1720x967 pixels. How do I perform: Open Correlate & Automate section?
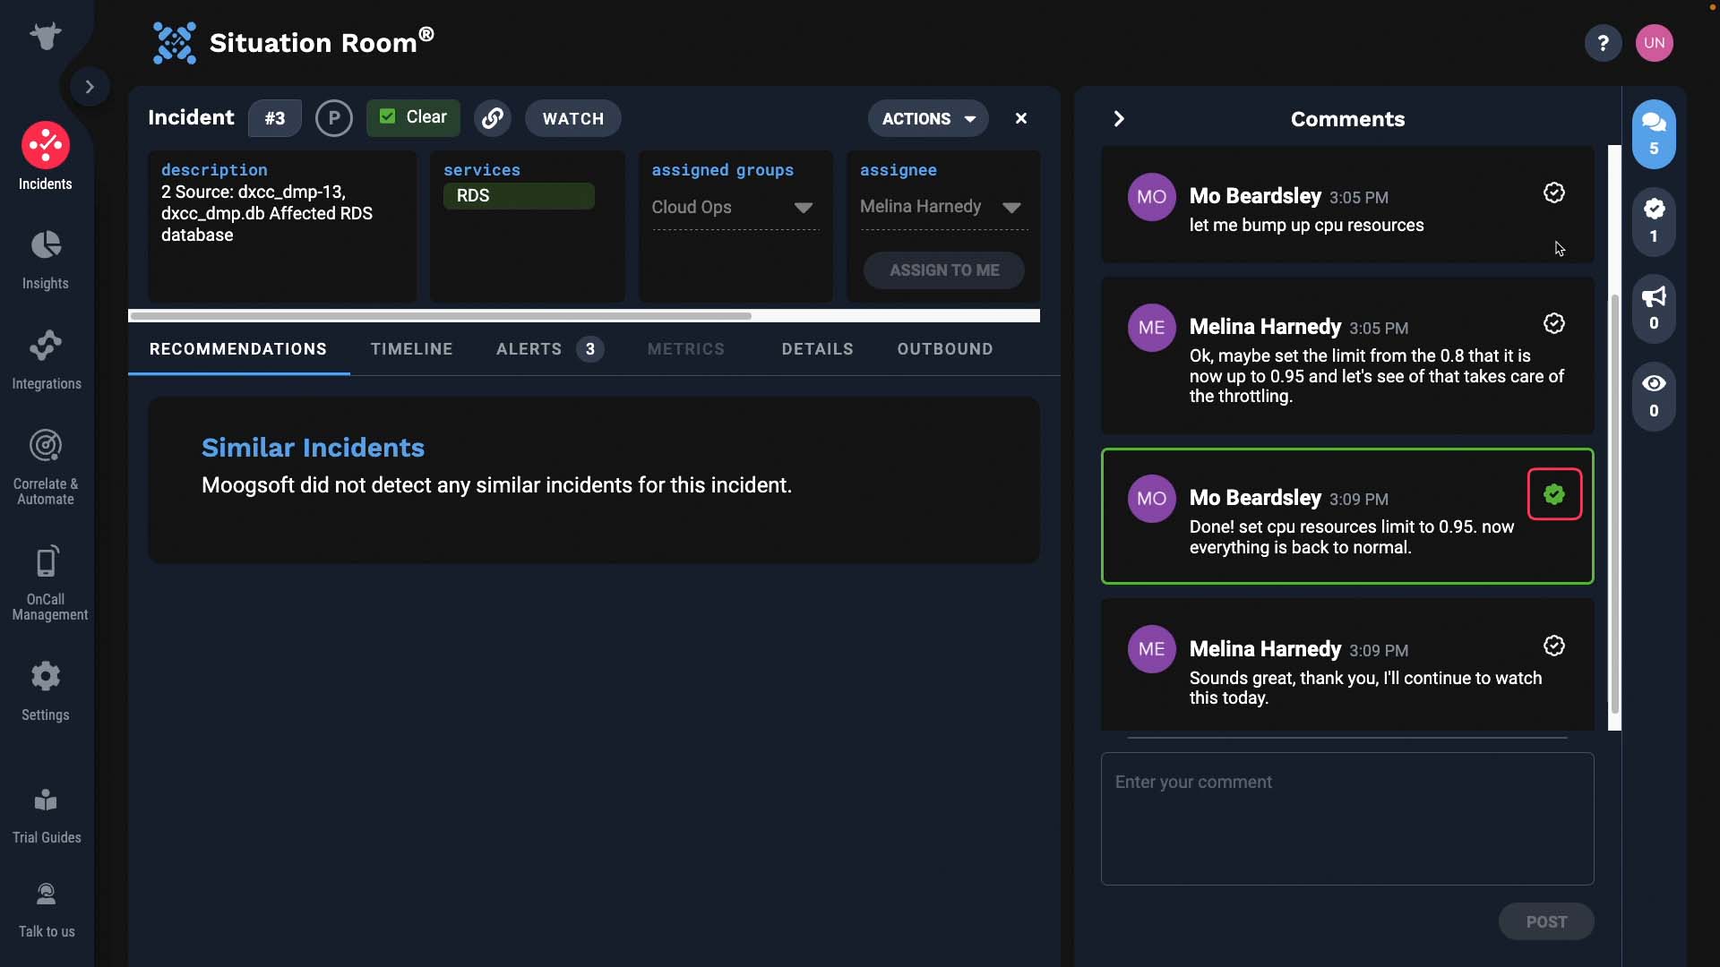(x=46, y=467)
